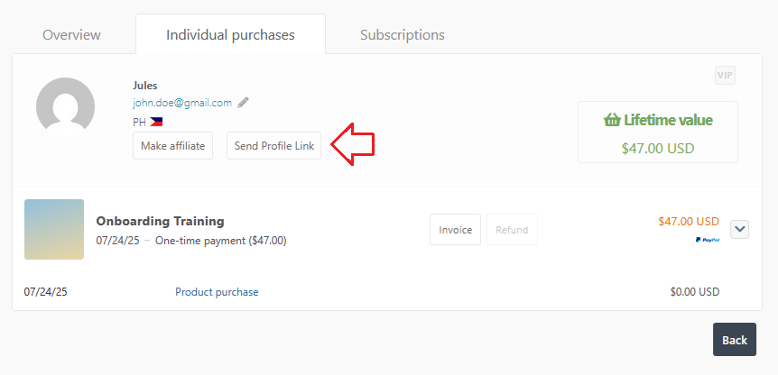Switch to the Overview tab
Viewport: 778px width, 375px height.
pos(71,35)
